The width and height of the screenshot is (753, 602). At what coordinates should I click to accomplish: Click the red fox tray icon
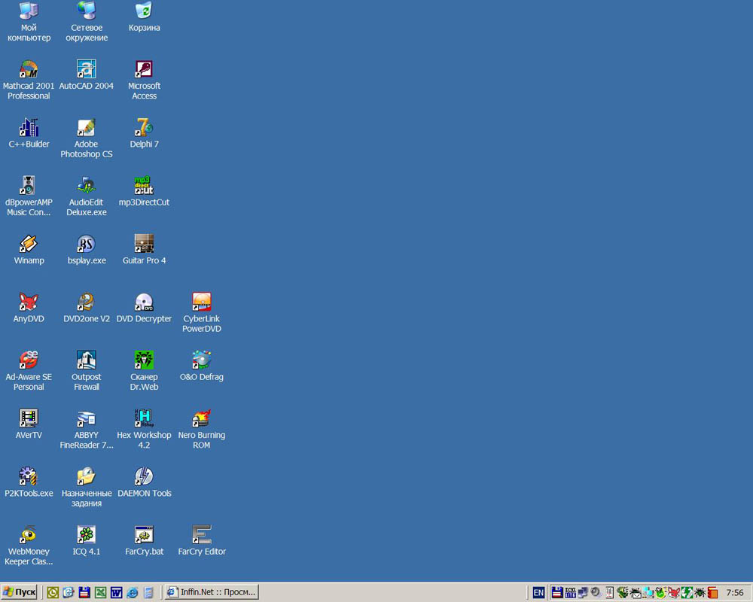(674, 592)
